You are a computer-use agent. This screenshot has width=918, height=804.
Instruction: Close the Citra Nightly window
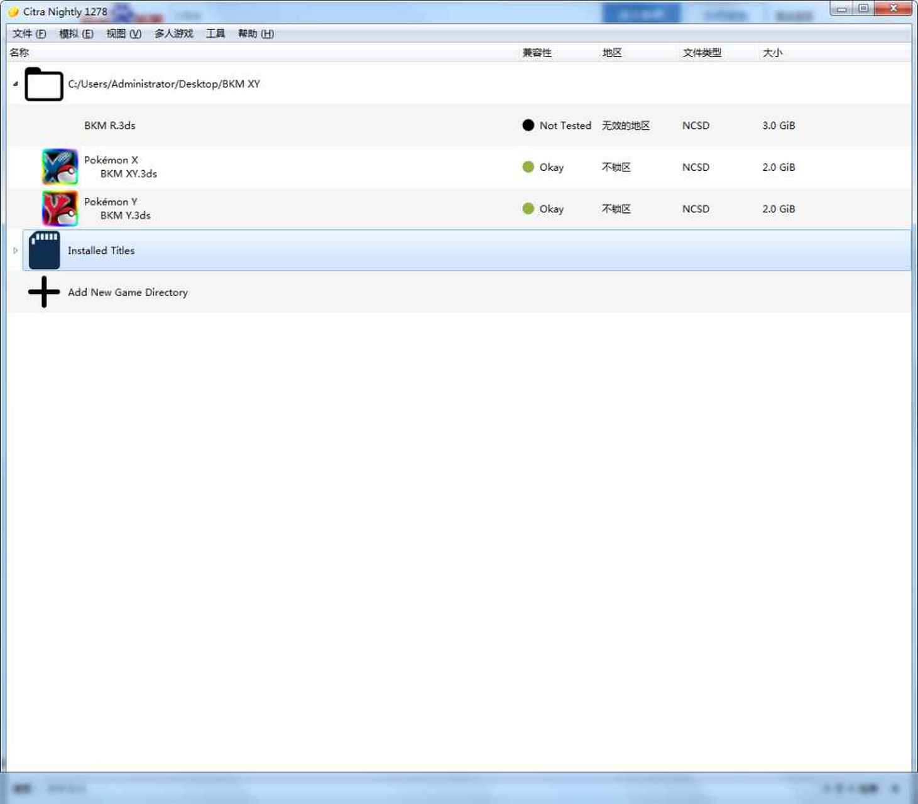pyautogui.click(x=893, y=9)
